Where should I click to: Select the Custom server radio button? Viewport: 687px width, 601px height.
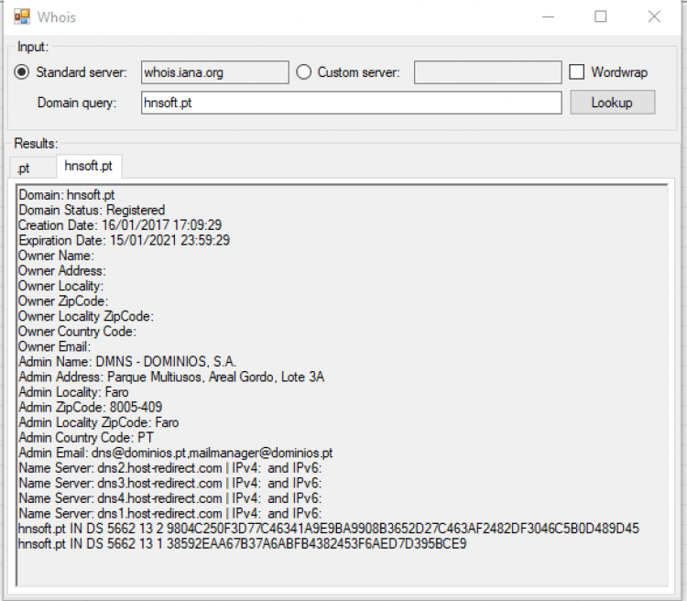point(304,72)
